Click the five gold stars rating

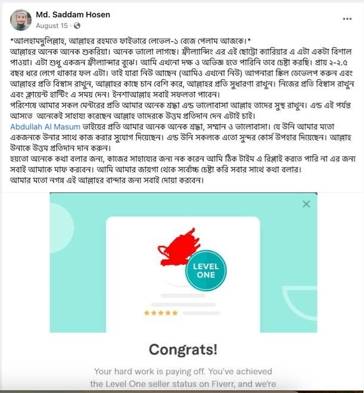point(161,313)
